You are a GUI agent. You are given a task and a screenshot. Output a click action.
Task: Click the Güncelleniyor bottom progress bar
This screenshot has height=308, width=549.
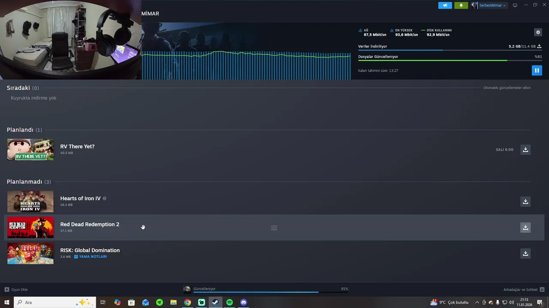[271, 292]
